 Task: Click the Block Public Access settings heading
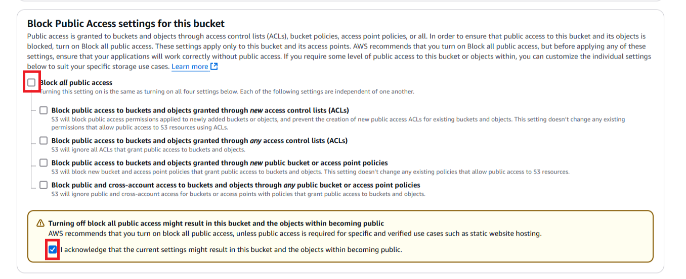[x=125, y=24]
